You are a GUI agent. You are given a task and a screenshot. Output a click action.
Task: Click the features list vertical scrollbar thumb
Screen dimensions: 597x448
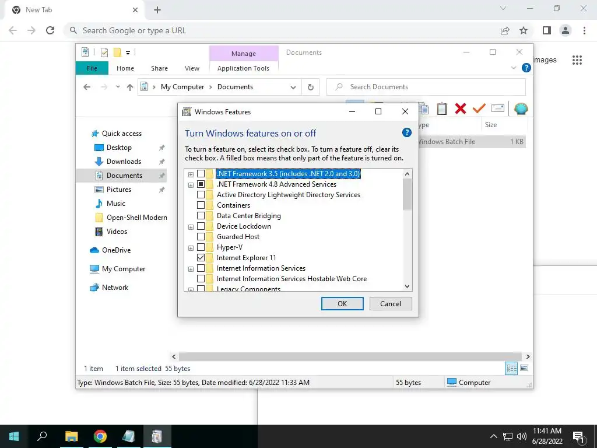click(407, 194)
